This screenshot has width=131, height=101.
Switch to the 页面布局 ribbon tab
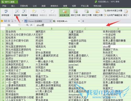coord(24,6)
